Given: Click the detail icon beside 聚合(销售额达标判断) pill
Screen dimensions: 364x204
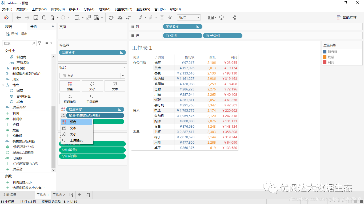Looking at the screenshot, I should click(x=63, y=115).
